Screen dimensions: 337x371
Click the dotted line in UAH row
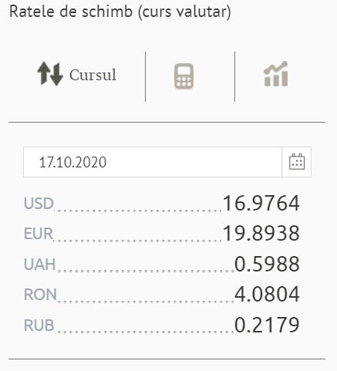pos(145,272)
